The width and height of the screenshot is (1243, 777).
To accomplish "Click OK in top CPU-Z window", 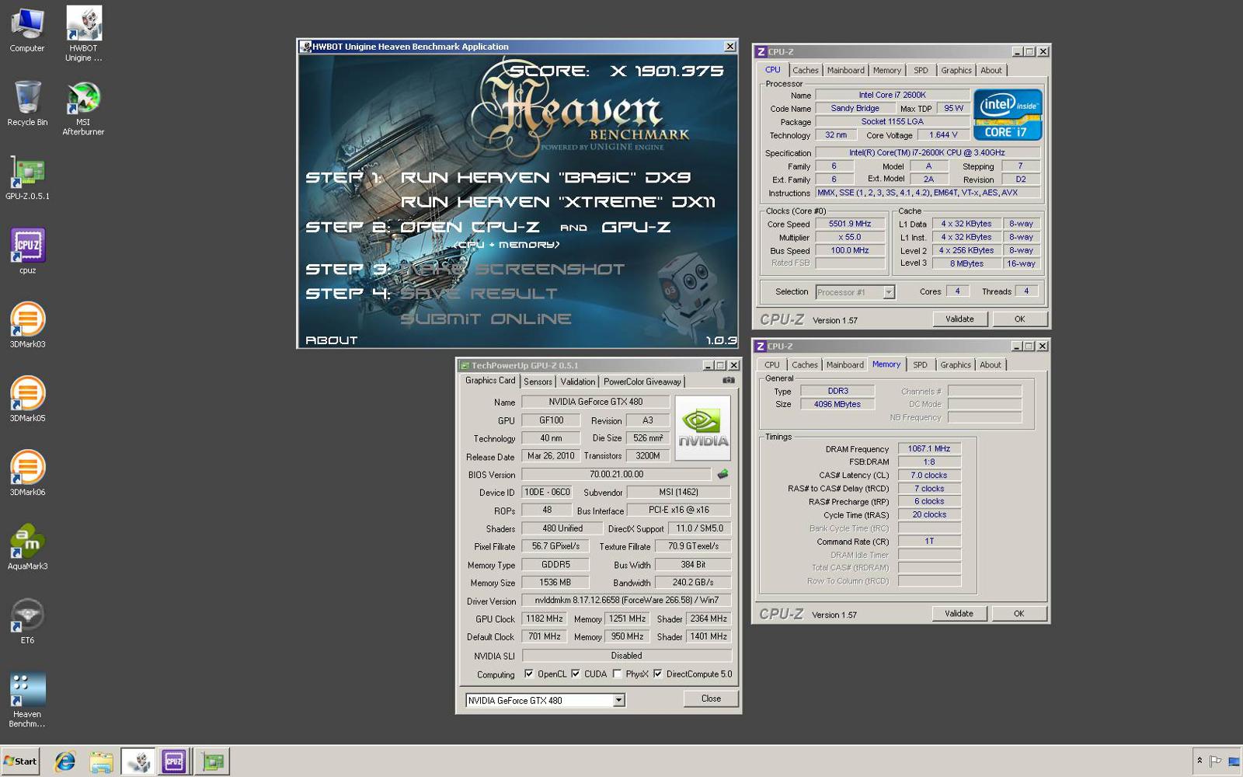I will 1020,319.
